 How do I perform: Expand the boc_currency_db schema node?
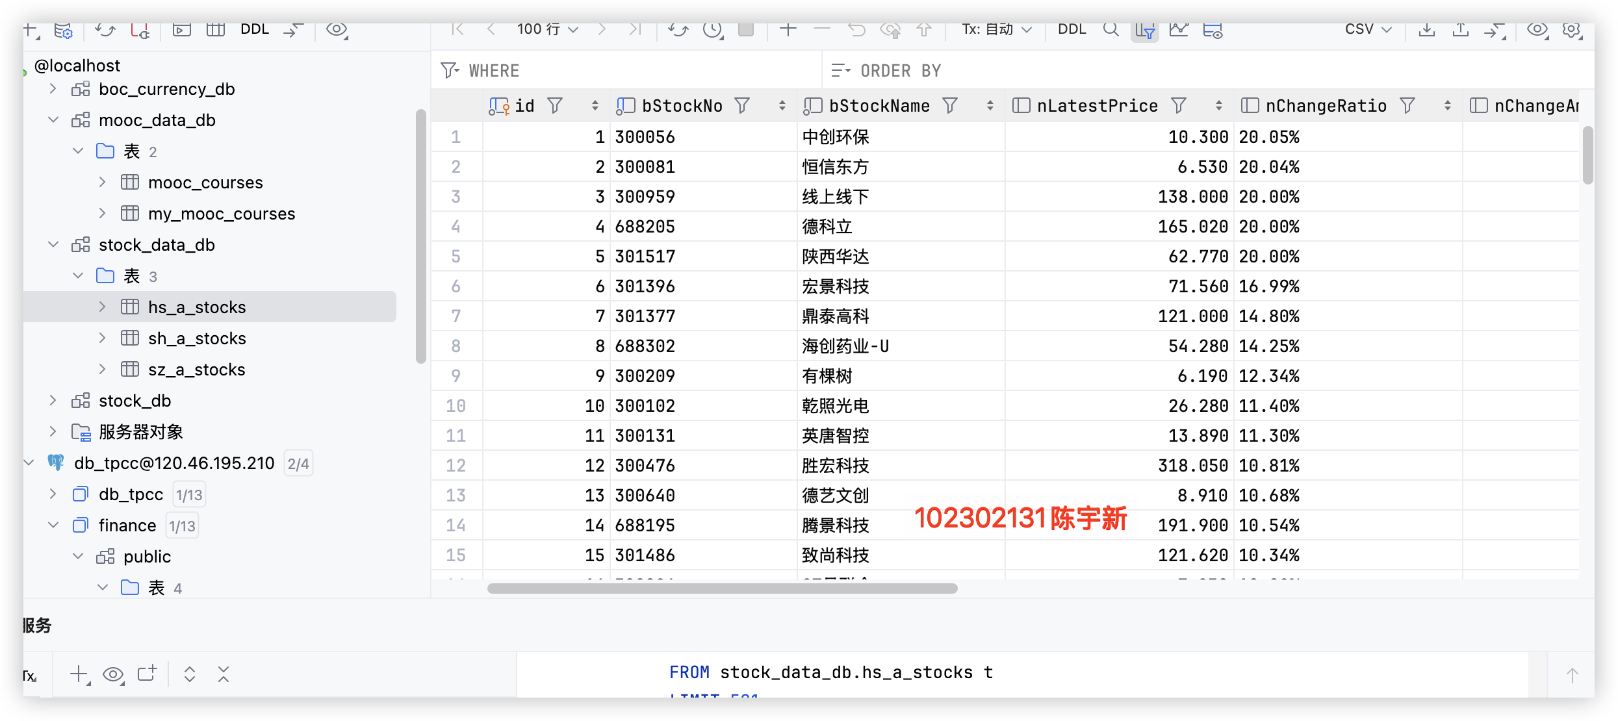[x=53, y=89]
